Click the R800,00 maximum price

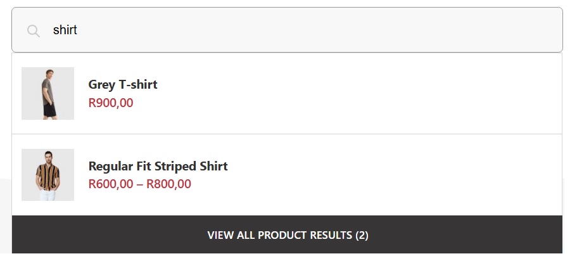click(x=168, y=184)
